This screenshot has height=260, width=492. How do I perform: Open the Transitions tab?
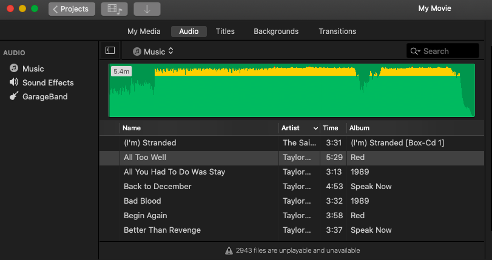click(x=337, y=32)
